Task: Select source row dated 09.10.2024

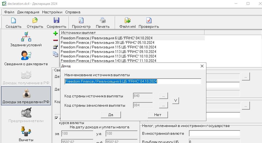Action: pos(132,52)
